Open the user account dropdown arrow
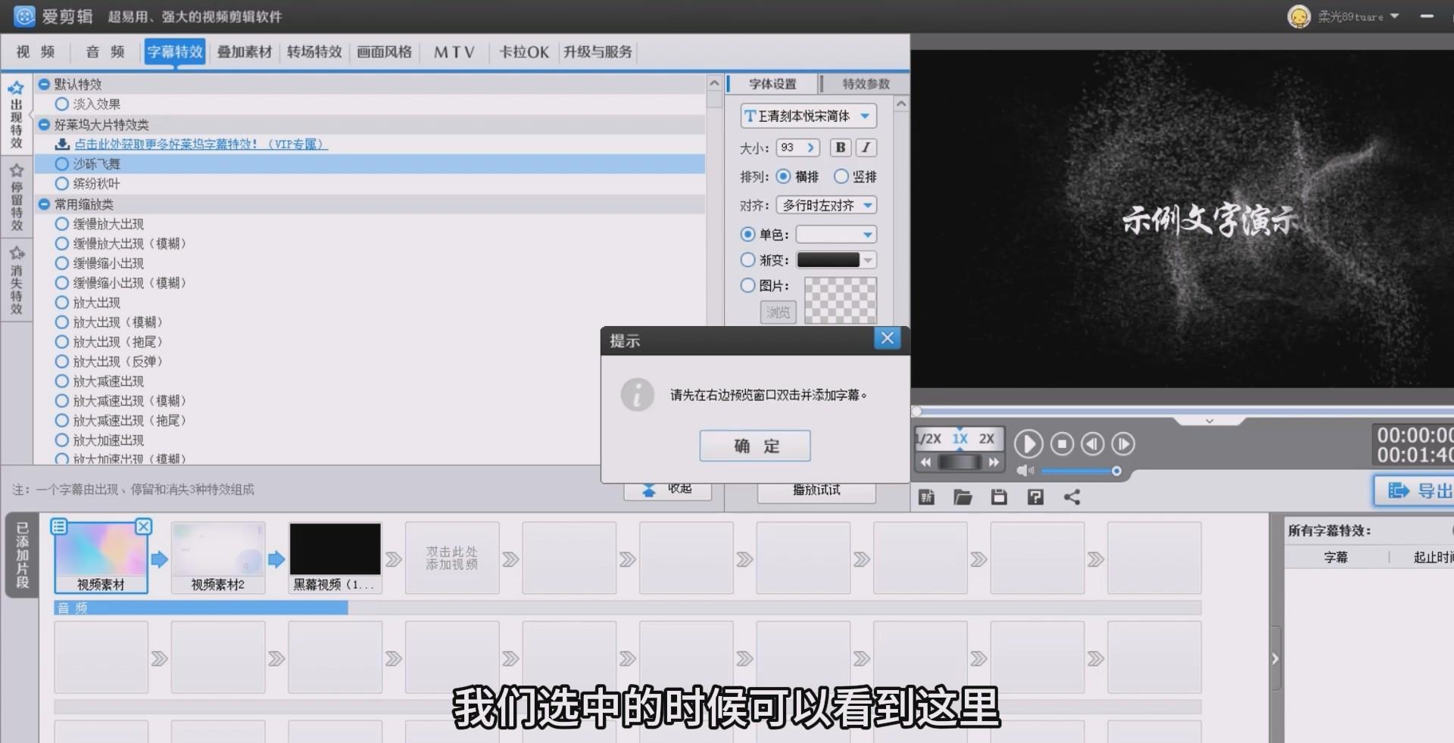The height and width of the screenshot is (743, 1454). (x=1394, y=16)
